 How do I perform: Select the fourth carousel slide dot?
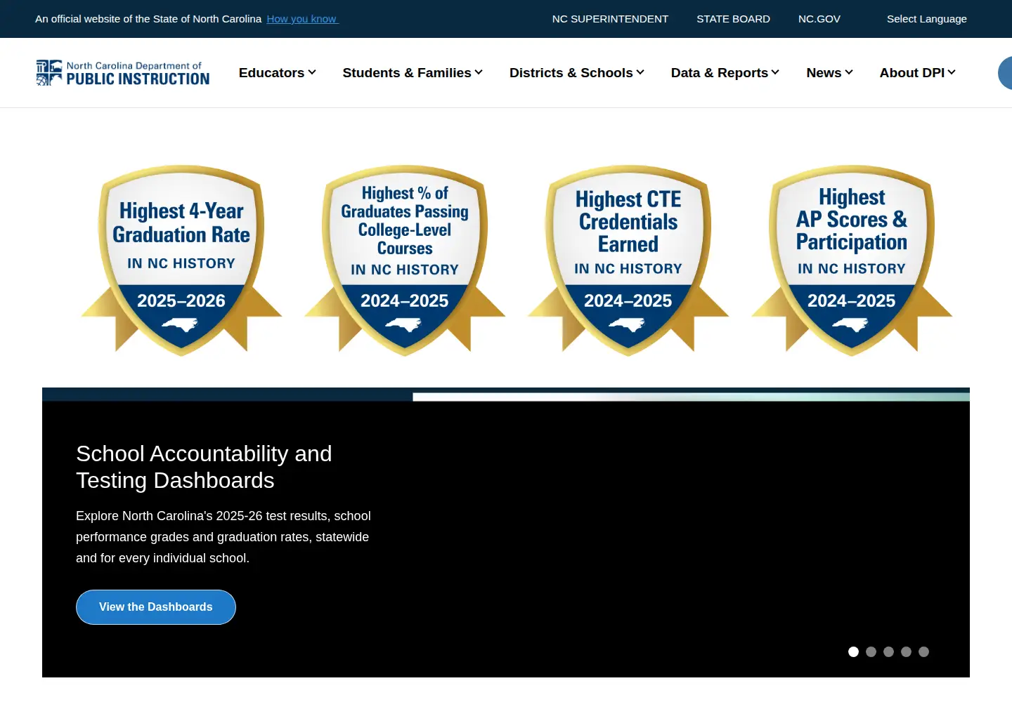point(906,652)
